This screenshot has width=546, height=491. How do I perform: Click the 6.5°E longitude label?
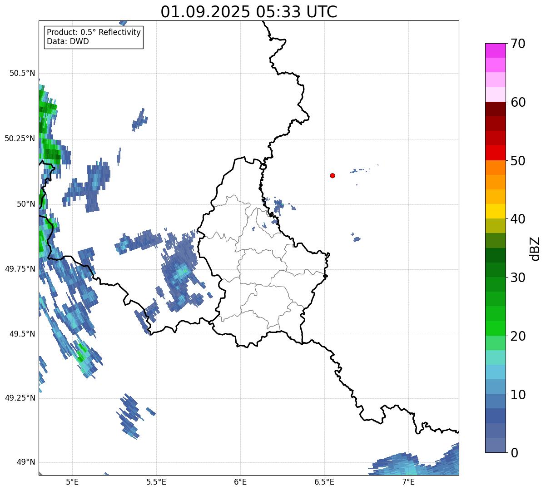324,481
